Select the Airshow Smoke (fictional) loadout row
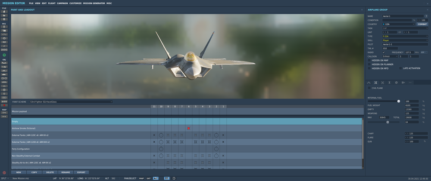The width and height of the screenshot is (431, 181). (x=187, y=129)
